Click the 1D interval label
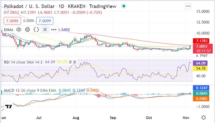The width and height of the screenshot is (215, 123). [61, 6]
